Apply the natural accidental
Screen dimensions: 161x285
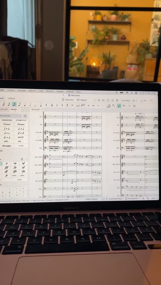62,105
